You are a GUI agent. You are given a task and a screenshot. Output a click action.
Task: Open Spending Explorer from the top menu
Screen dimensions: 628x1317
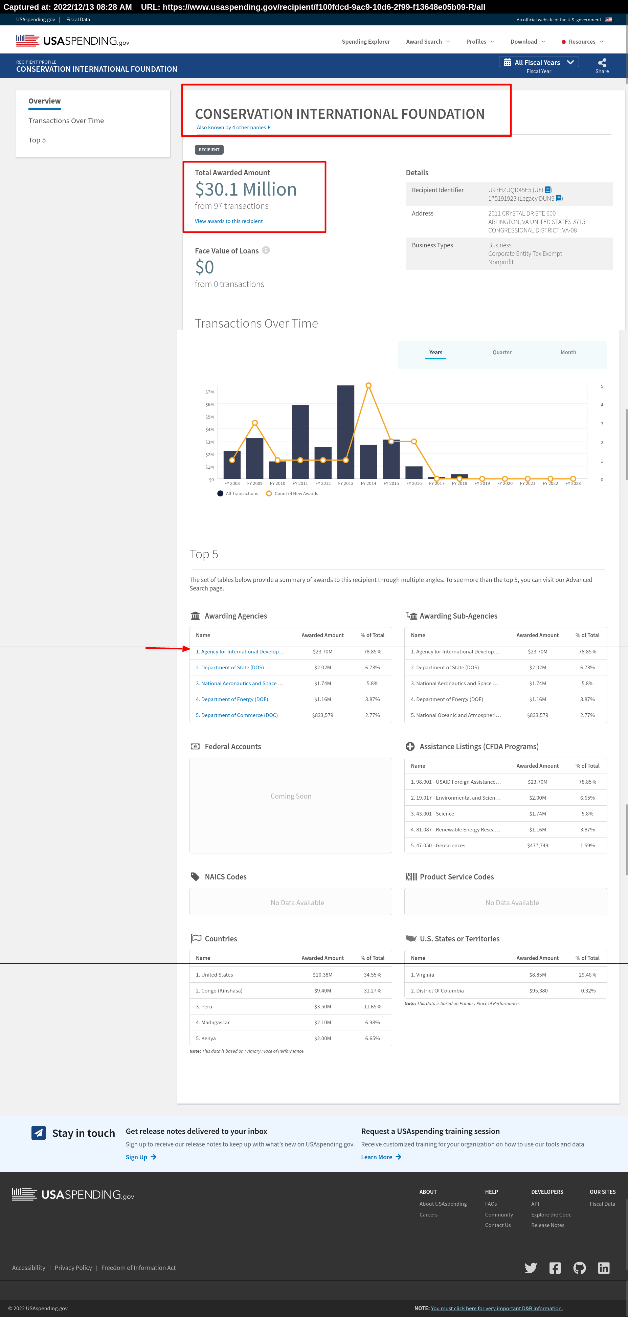(366, 41)
